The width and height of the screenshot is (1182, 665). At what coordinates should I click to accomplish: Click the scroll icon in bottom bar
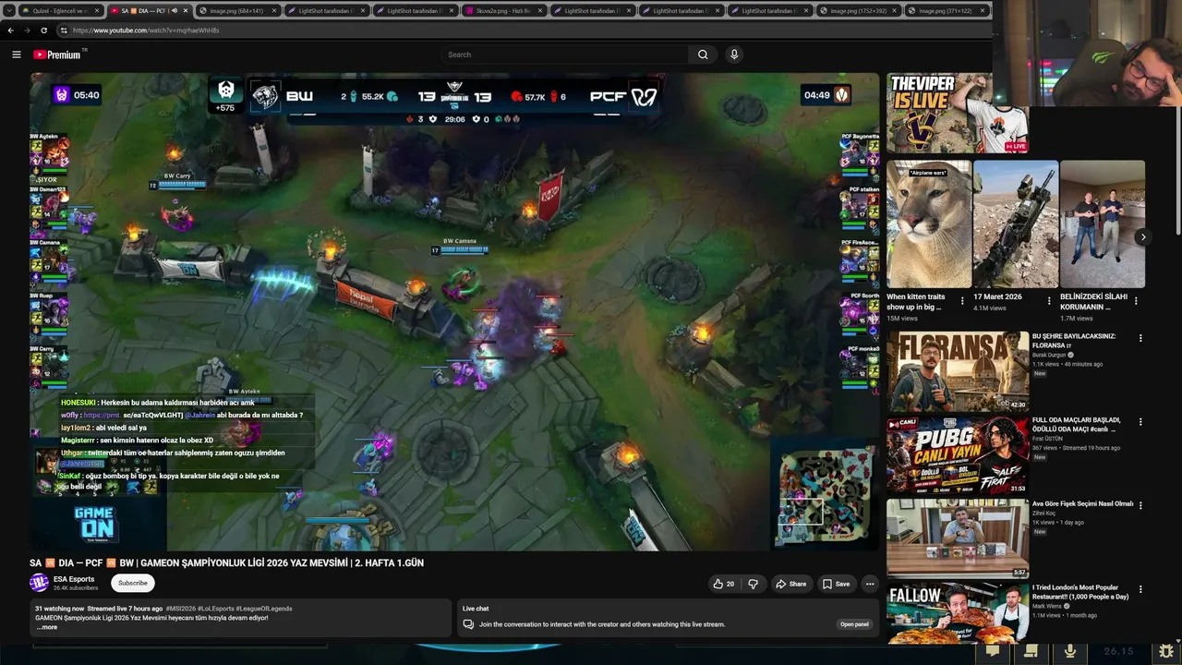click(x=1031, y=651)
